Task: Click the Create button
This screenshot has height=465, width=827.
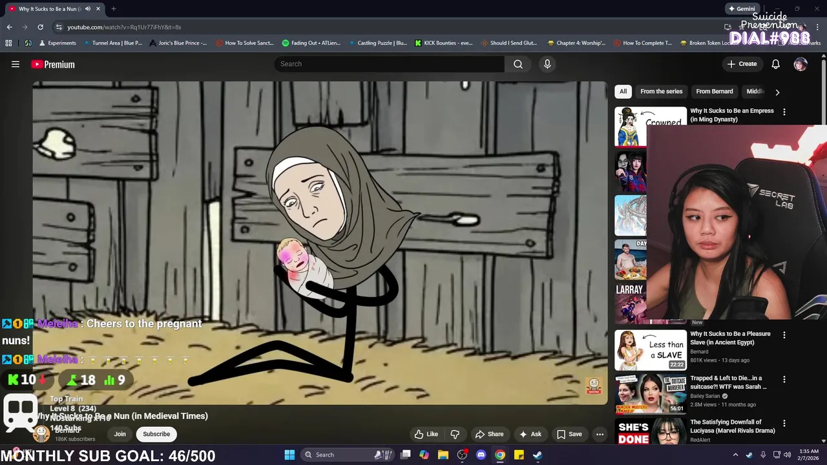Action: 742,64
